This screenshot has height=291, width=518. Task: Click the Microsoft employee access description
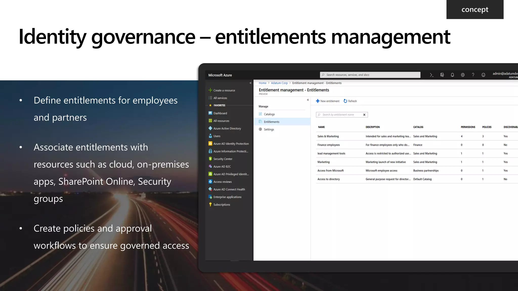(x=381, y=171)
